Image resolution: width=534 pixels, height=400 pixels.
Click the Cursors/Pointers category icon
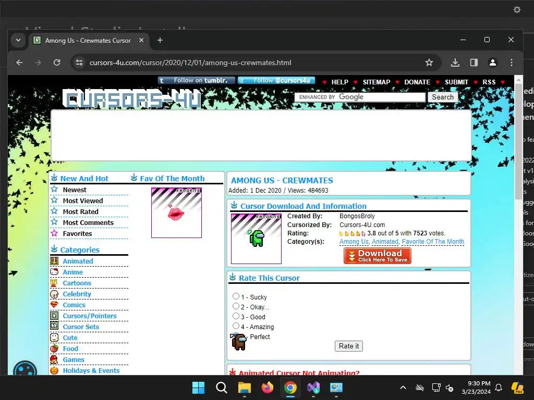point(54,316)
